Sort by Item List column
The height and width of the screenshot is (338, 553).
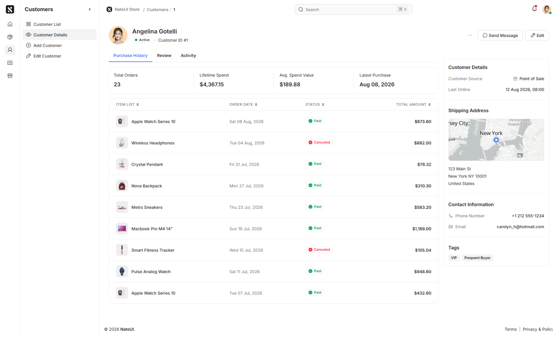[127, 105]
